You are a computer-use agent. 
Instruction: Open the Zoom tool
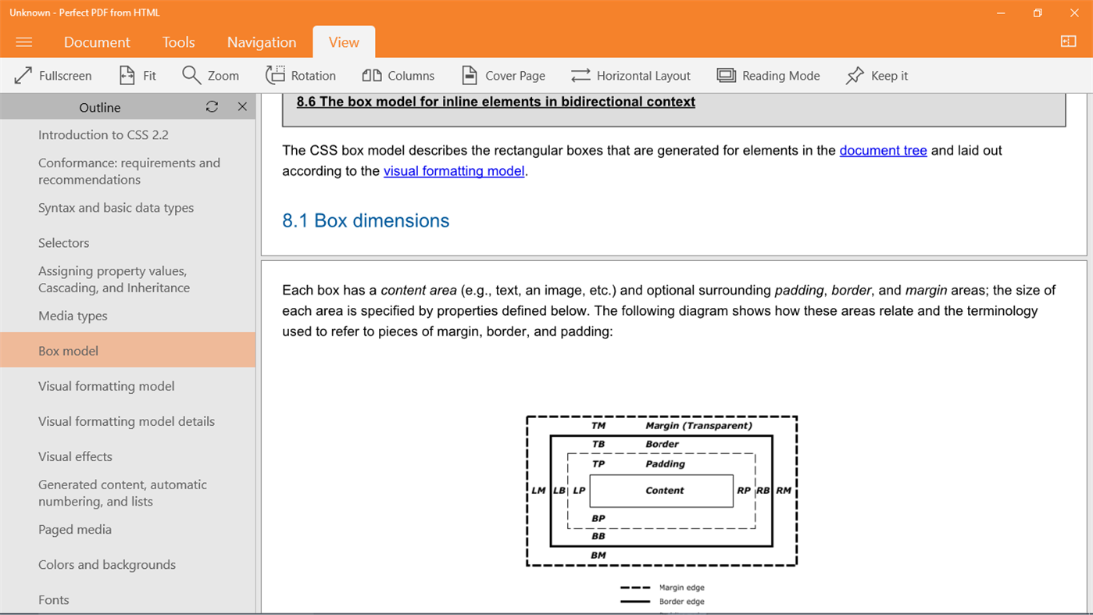(x=191, y=75)
